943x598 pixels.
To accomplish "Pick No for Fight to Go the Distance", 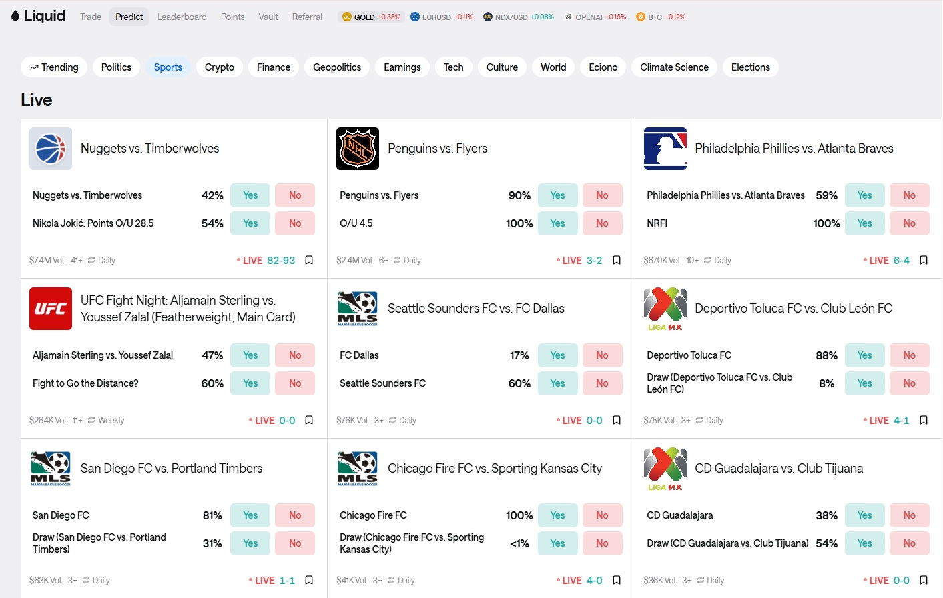I will click(295, 383).
